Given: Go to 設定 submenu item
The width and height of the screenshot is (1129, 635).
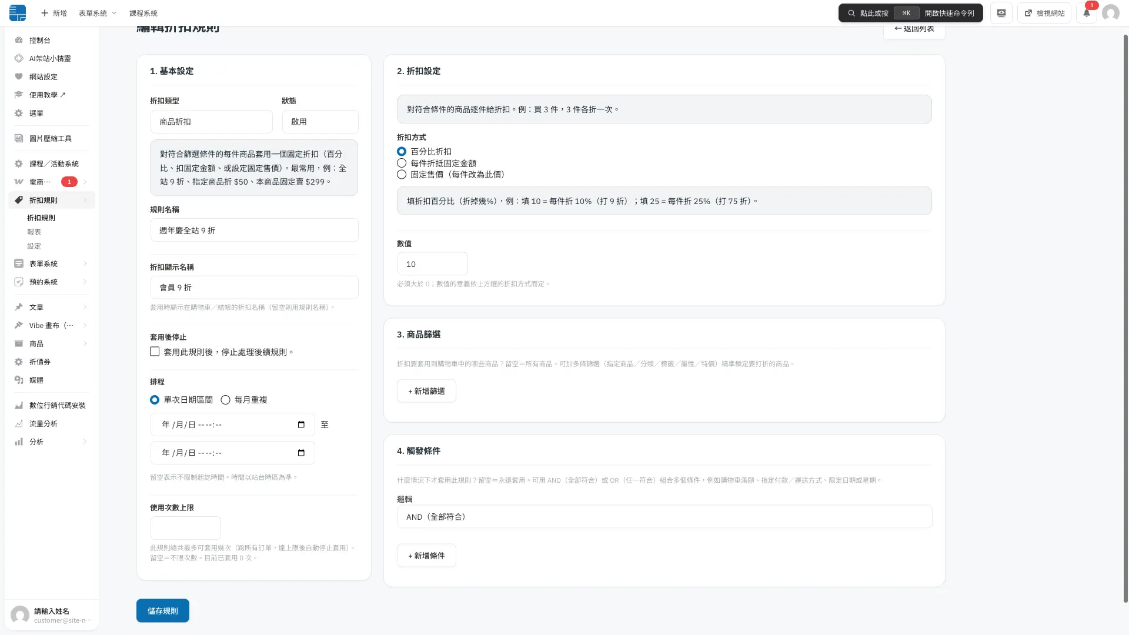Looking at the screenshot, I should point(34,246).
